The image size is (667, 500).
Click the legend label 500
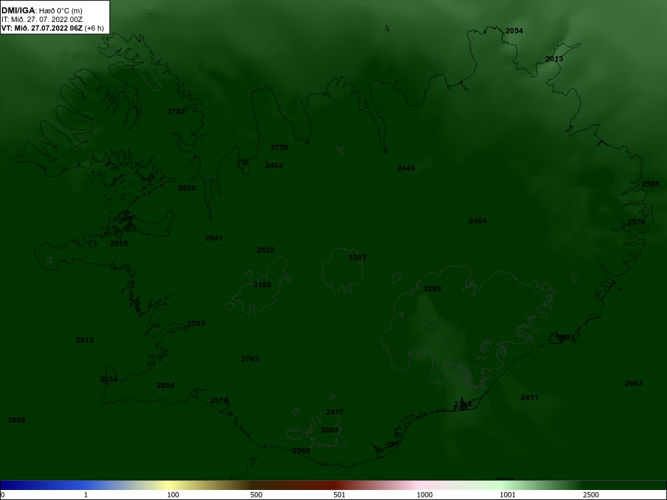256,495
